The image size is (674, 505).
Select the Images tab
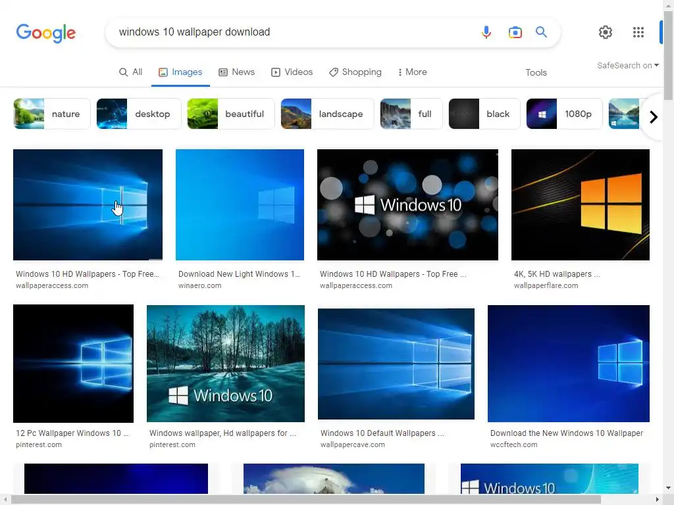(180, 72)
